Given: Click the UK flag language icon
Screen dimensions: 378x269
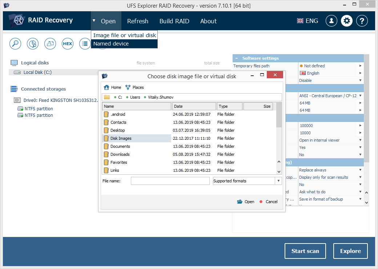Looking at the screenshot, I should [300, 21].
